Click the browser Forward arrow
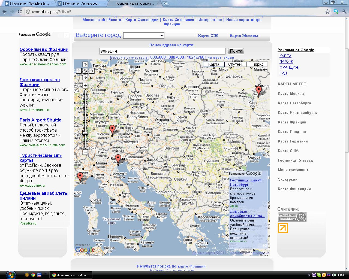 pos(12,11)
